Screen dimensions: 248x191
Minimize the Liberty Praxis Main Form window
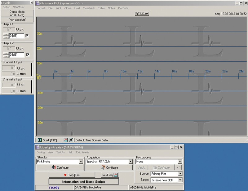click(x=172, y=147)
